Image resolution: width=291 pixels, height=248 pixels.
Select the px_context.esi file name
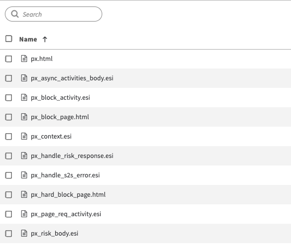click(51, 136)
